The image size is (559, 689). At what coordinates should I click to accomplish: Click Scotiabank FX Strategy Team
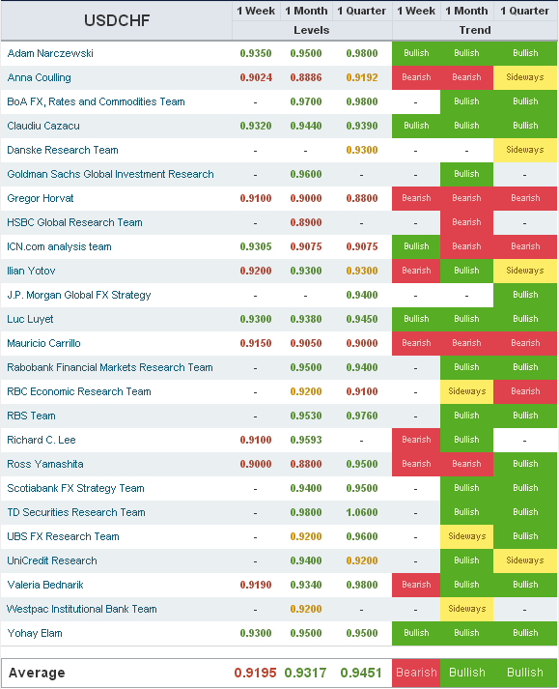click(75, 489)
